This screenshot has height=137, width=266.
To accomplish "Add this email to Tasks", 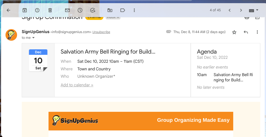I will [93, 10].
